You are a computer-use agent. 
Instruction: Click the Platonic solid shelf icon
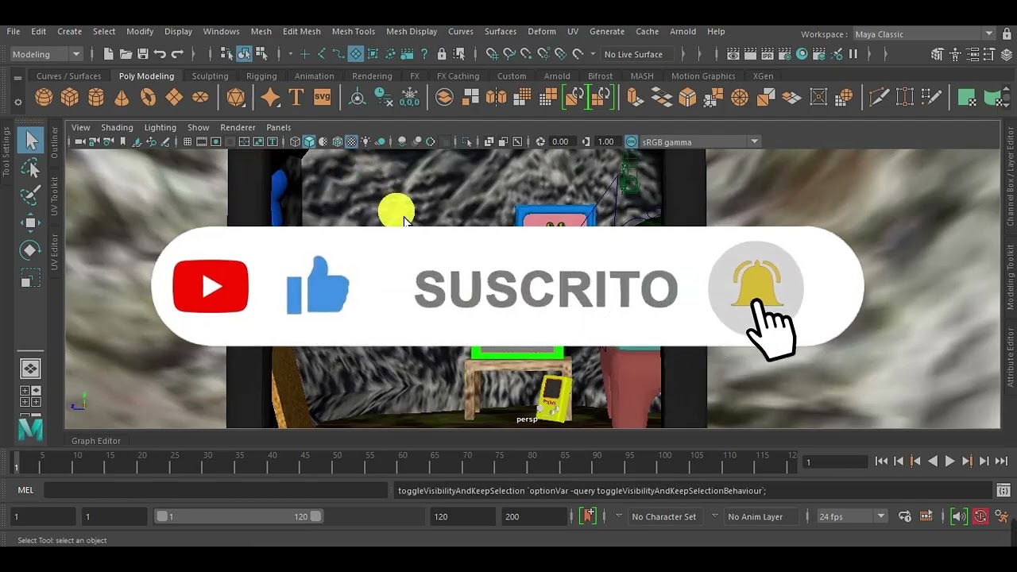[x=236, y=97]
